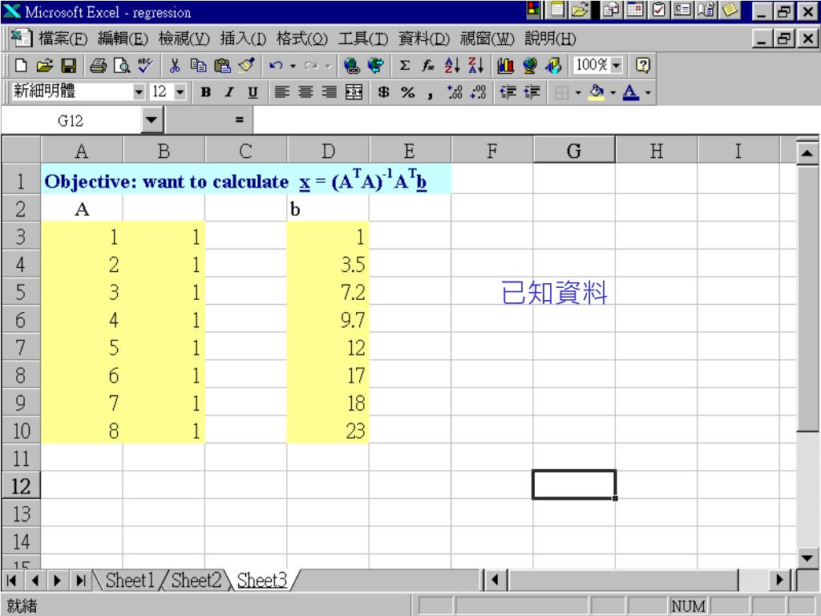This screenshot has height=616, width=821.
Task: Click vertical scrollbar down arrow
Action: (x=807, y=558)
